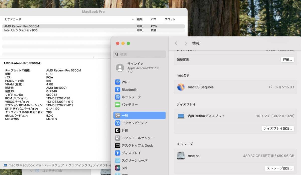Go back with the left chevron
301x175 pixels.
[176, 43]
